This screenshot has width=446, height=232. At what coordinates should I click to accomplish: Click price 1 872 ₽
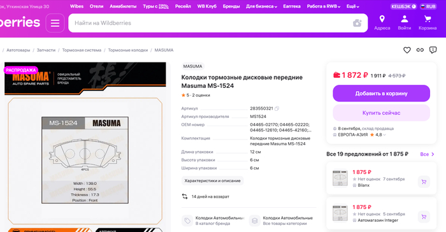point(355,75)
